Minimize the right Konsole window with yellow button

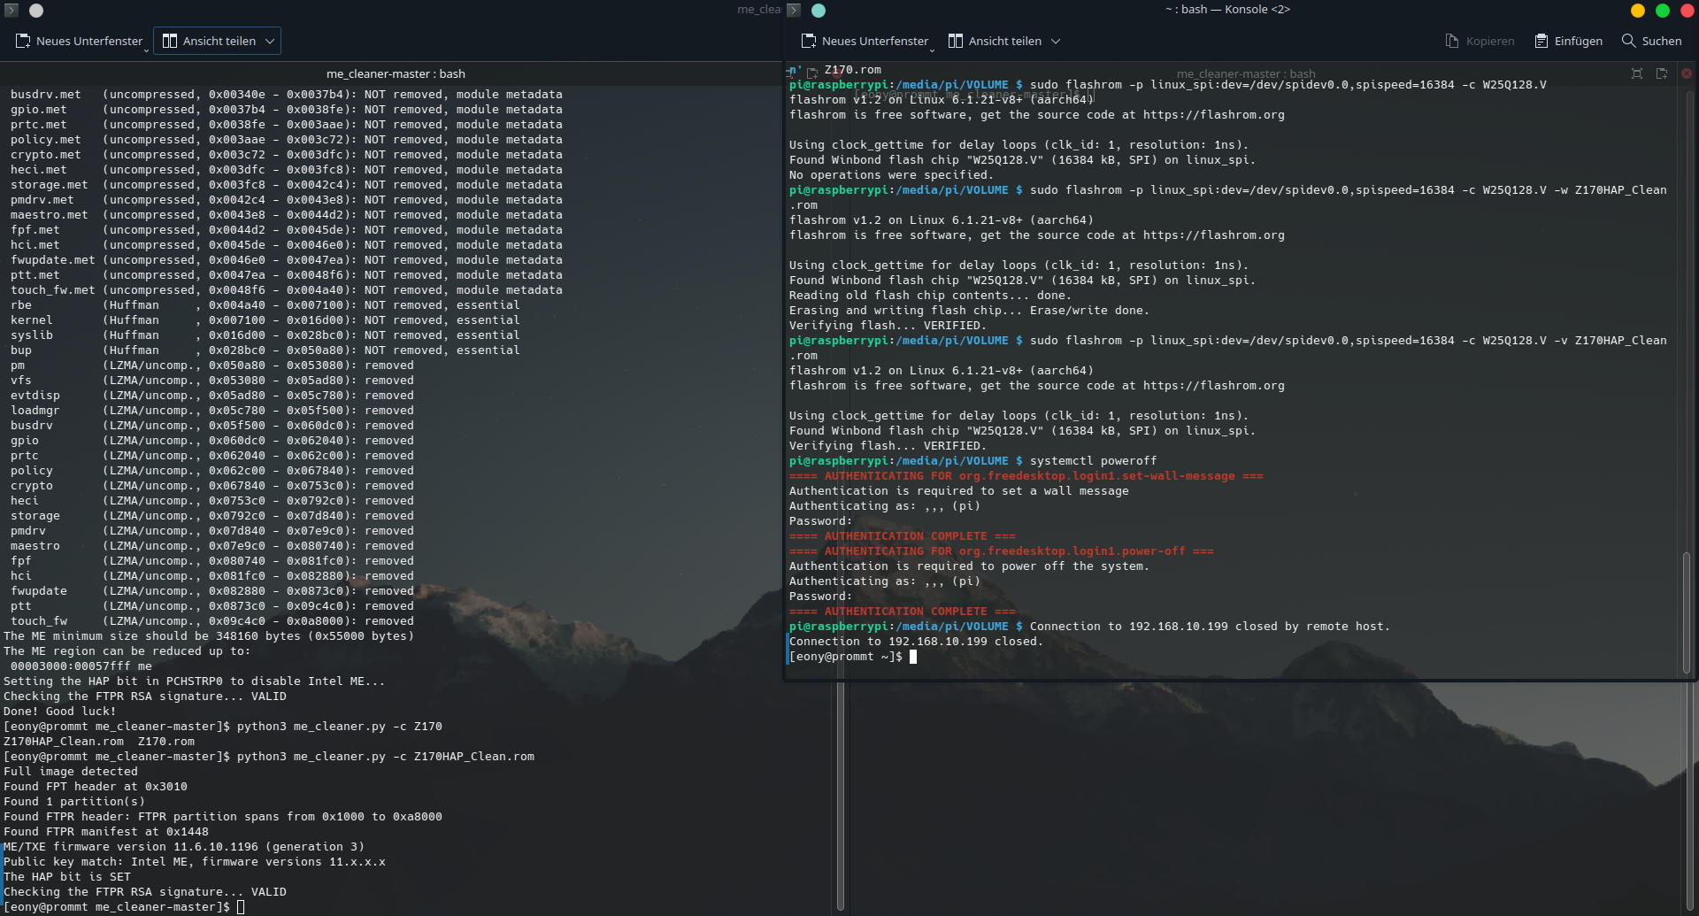point(1638,11)
